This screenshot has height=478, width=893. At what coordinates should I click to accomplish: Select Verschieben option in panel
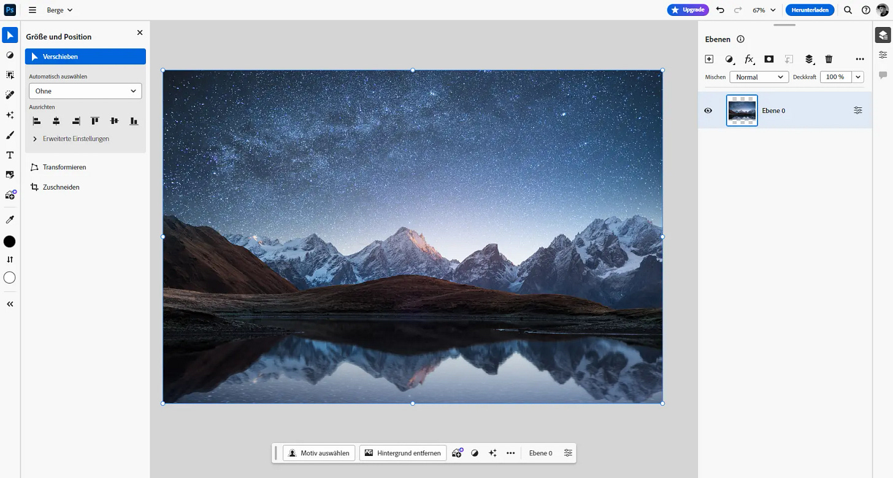(85, 56)
